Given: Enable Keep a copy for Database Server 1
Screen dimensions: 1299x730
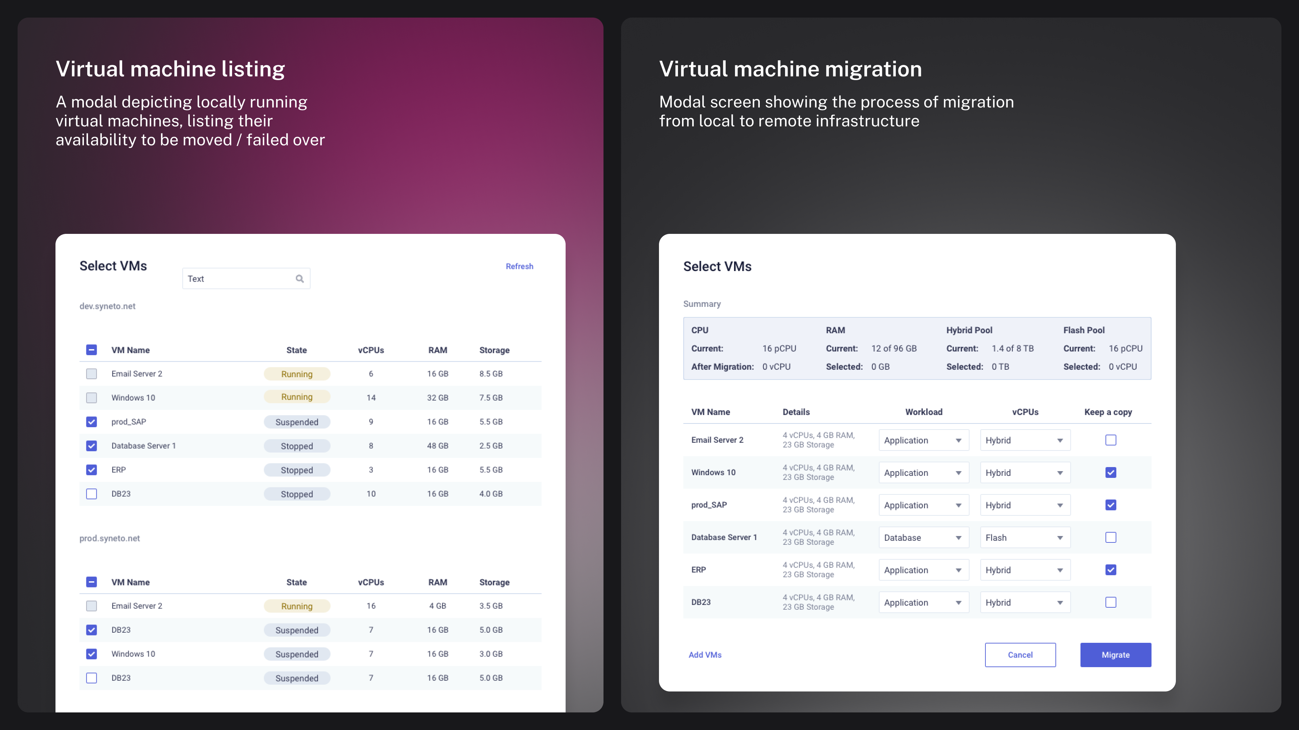Looking at the screenshot, I should click(1110, 538).
